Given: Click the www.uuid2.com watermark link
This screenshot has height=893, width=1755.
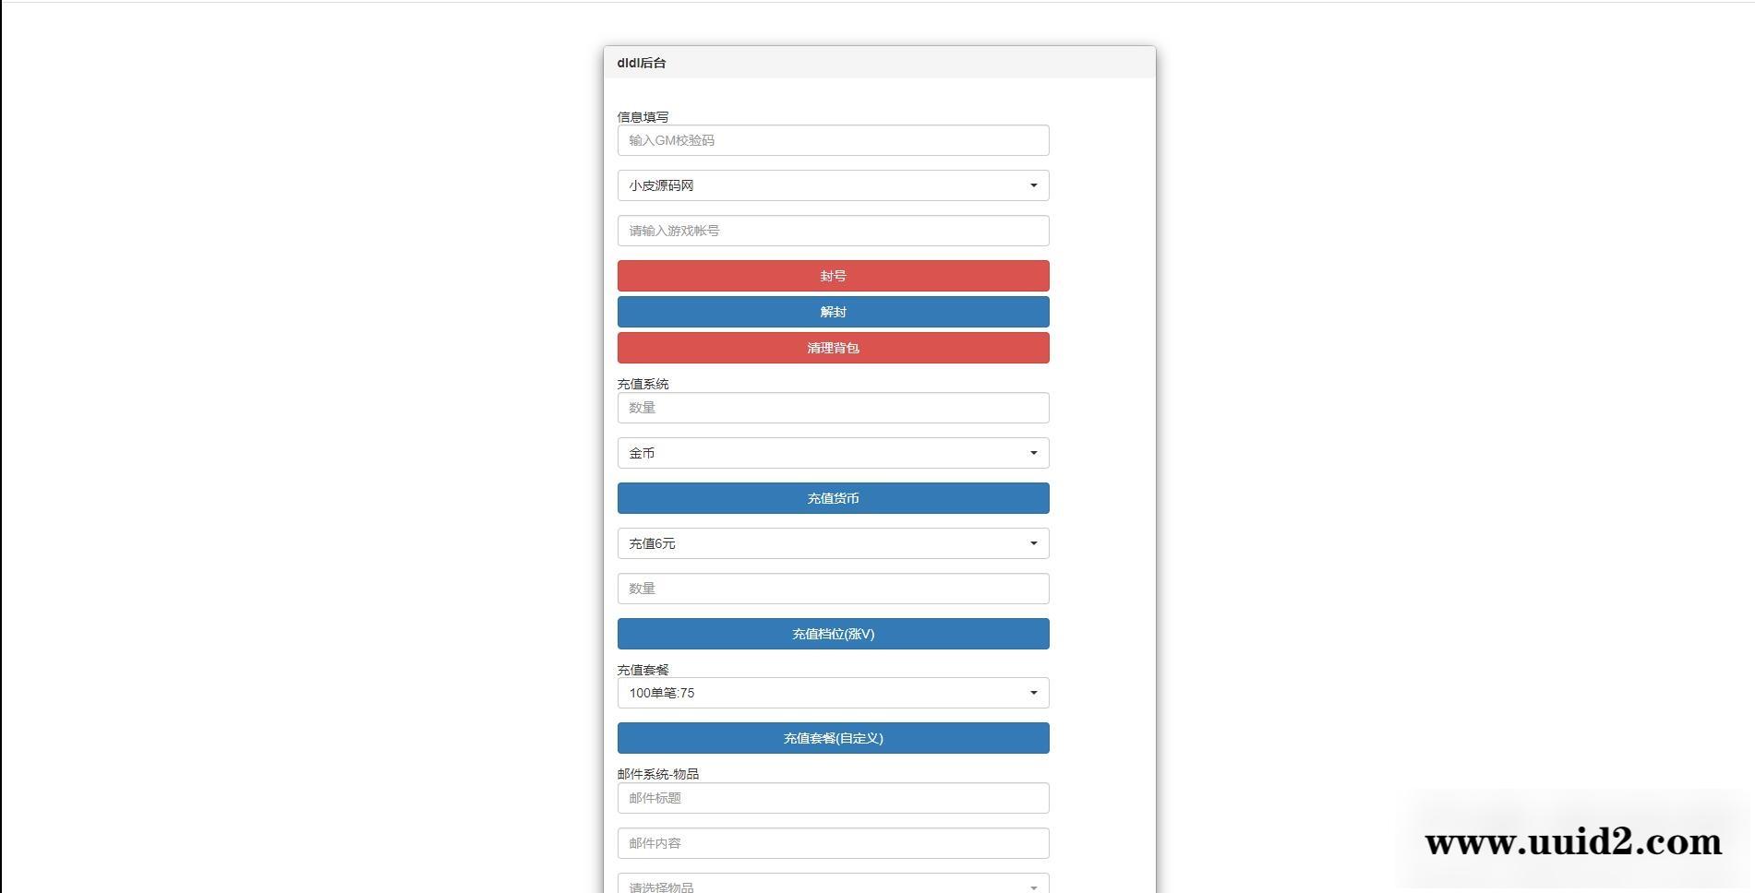Looking at the screenshot, I should (x=1572, y=841).
